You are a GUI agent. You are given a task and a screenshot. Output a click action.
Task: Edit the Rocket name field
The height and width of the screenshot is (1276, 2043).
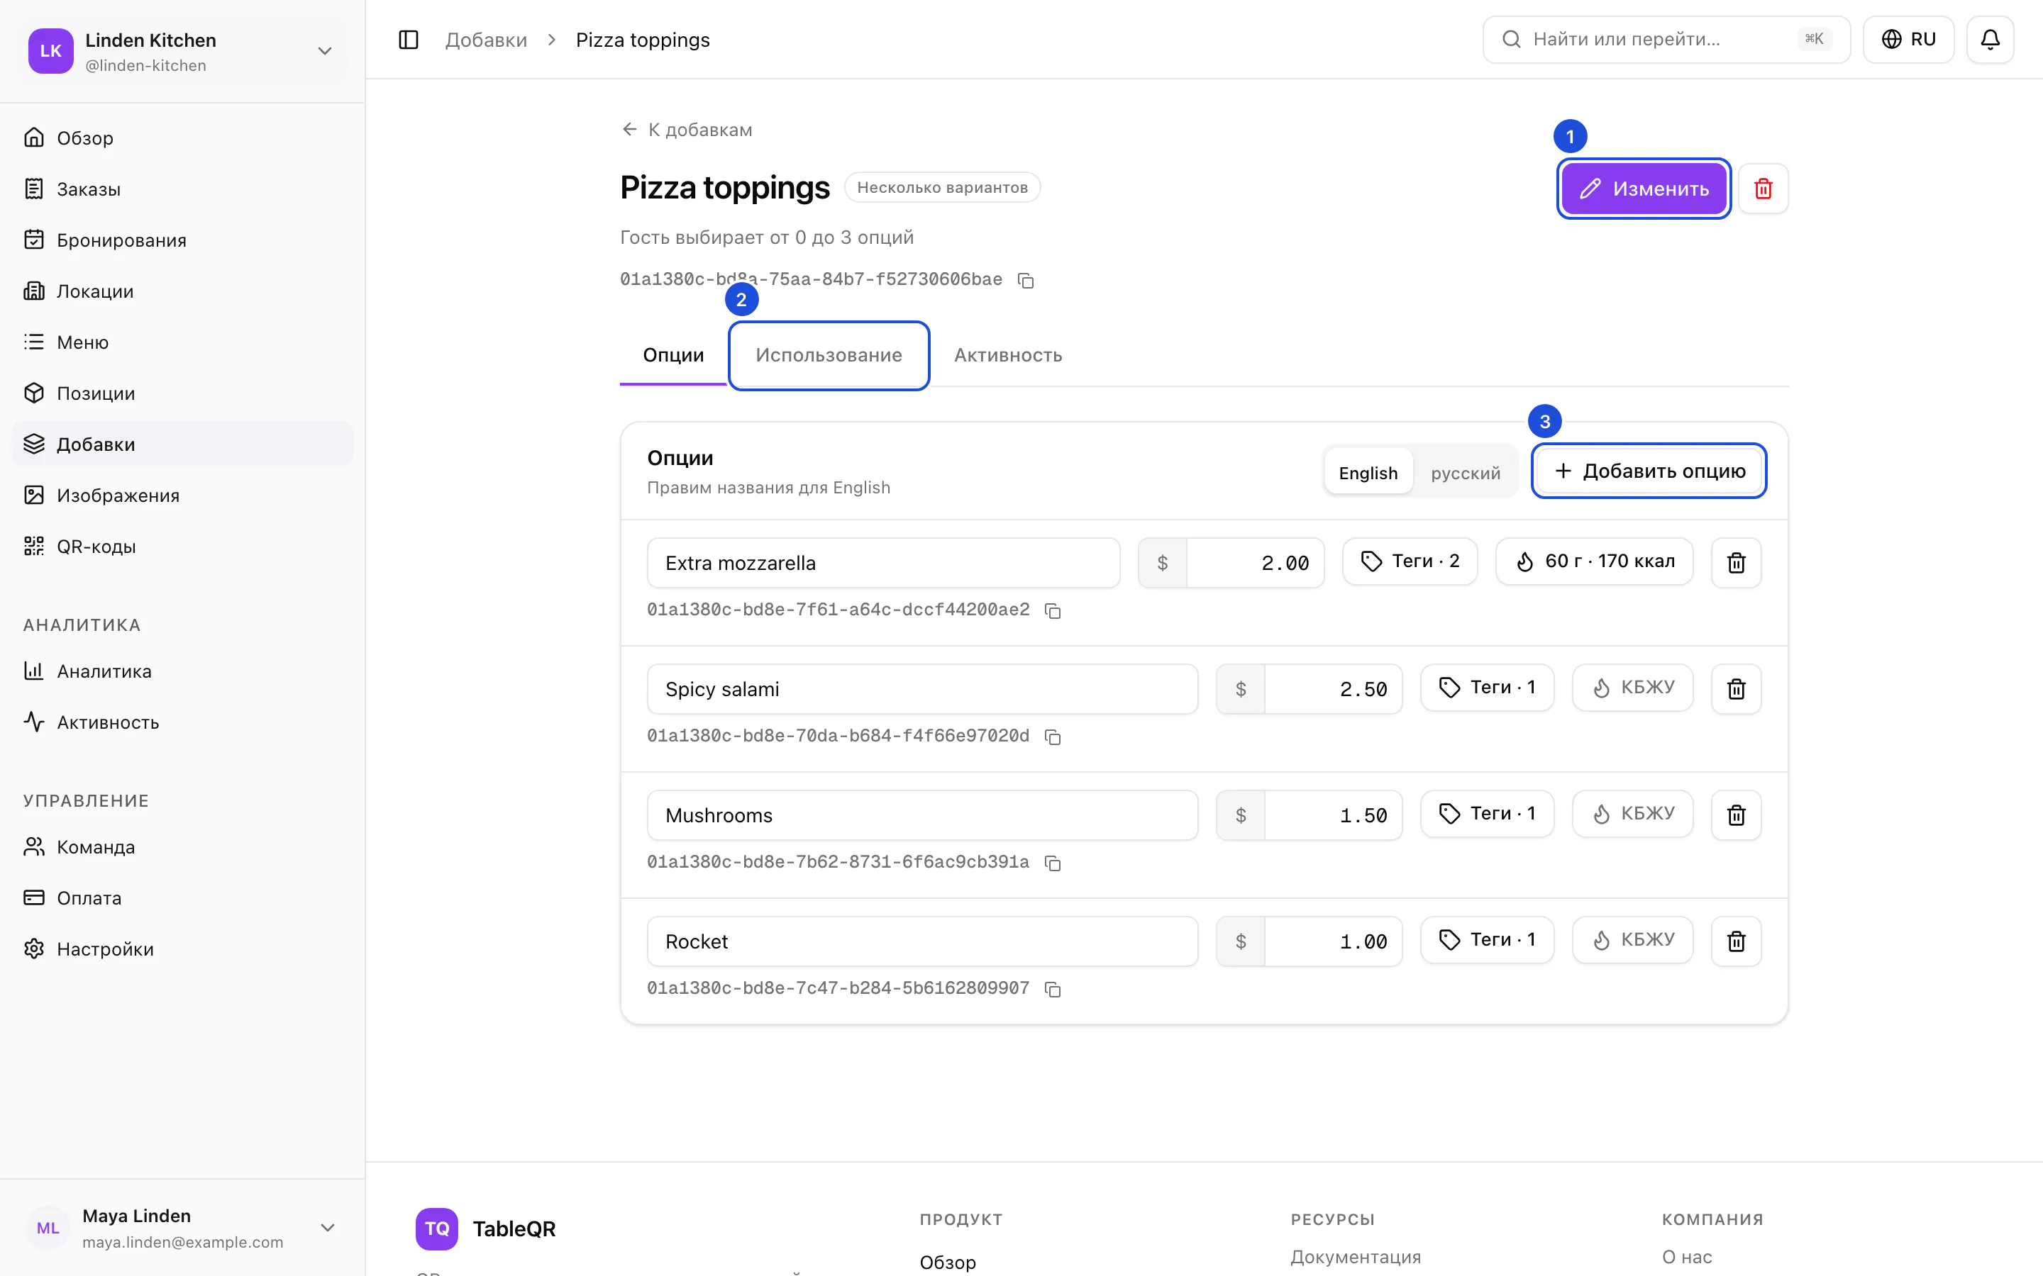point(922,941)
